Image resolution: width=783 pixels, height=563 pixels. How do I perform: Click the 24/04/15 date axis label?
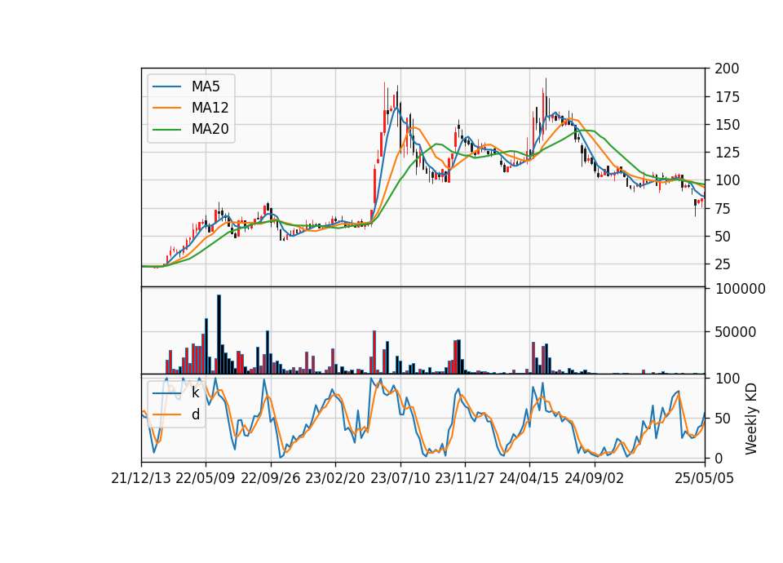[x=529, y=478]
